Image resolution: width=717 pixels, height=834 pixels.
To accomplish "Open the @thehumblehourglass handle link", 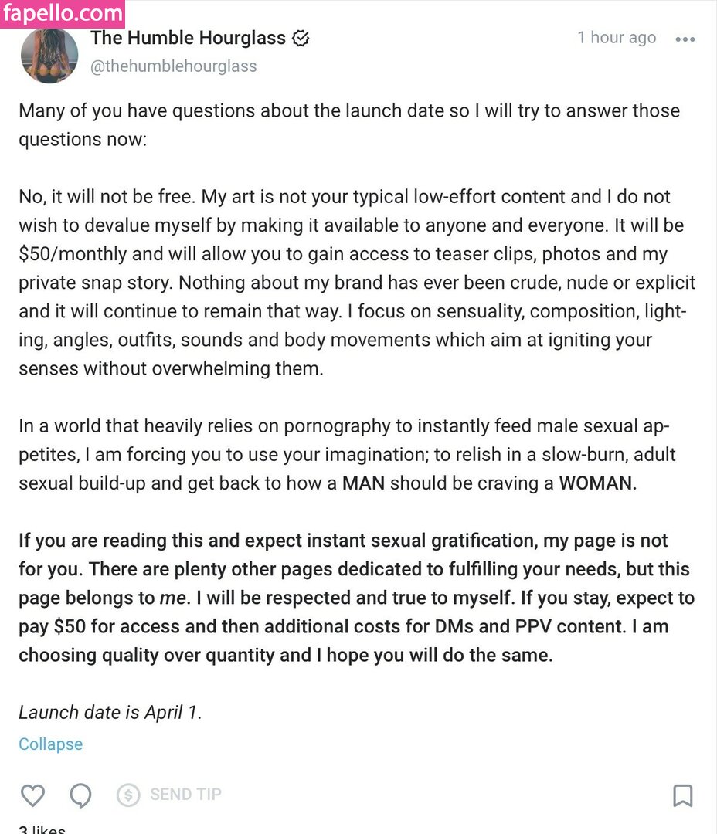I will coord(174,66).
